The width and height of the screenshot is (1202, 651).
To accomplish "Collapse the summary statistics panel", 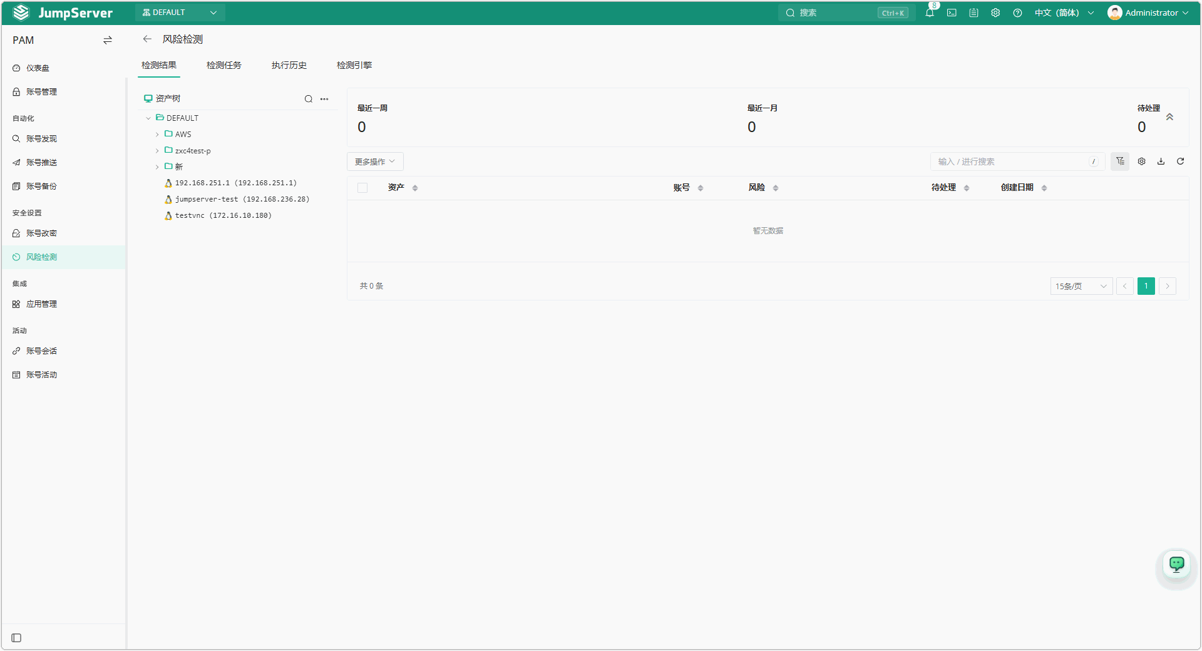I will (x=1169, y=118).
